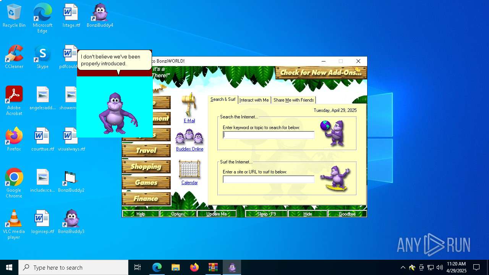The width and height of the screenshot is (489, 275).
Task: Click the surfing Bonzi icon
Action: click(x=335, y=178)
